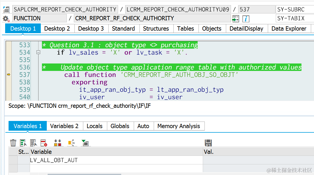Click the second list-with-pointer icon

(33, 143)
